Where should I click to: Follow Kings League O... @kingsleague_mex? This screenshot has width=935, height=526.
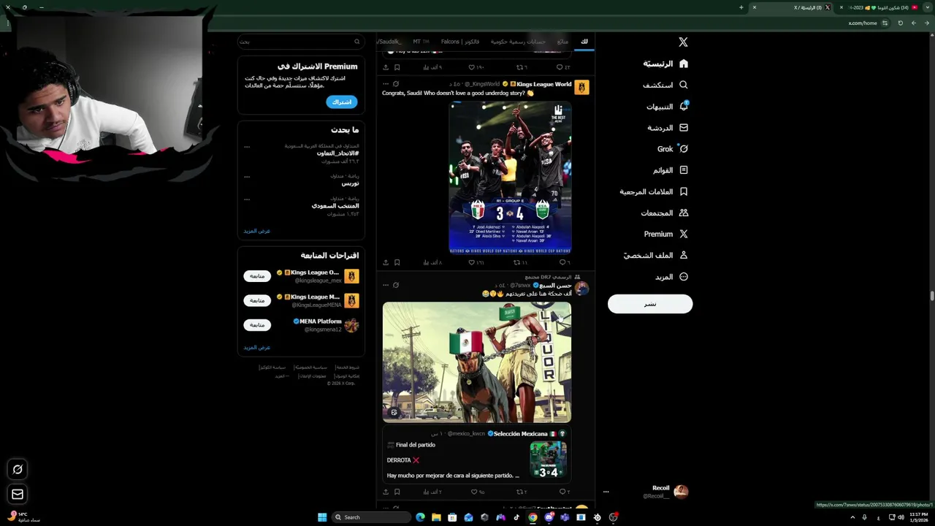point(257,276)
